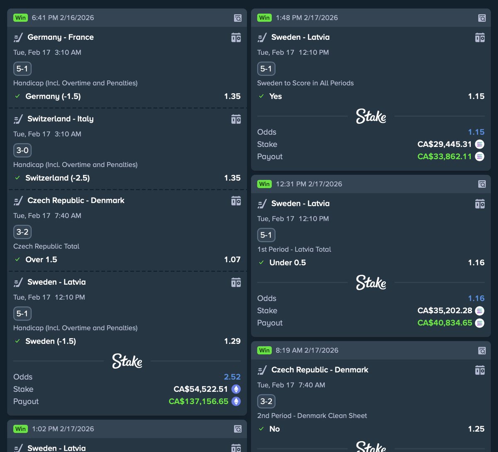Click Ethereum icon next to CA$54,522.51 stake

pyautogui.click(x=236, y=389)
